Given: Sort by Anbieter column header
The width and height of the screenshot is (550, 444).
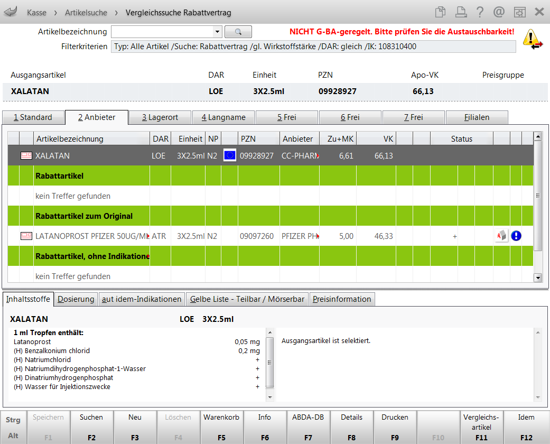Looking at the screenshot, I should 300,138.
